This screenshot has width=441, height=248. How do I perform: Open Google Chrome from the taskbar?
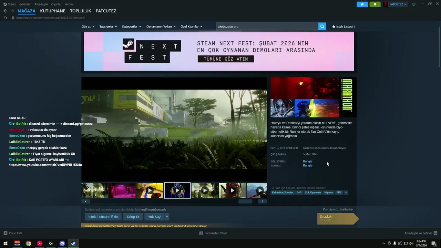[x=28, y=244]
